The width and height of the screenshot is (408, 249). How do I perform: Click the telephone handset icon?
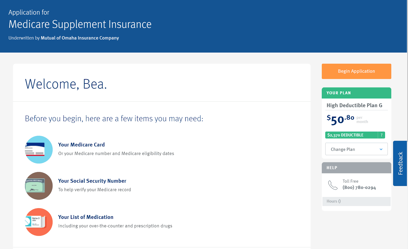[x=333, y=185]
